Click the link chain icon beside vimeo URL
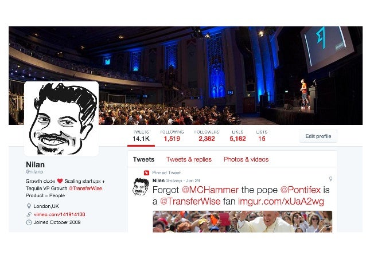This screenshot has width=366, height=259. point(29,214)
